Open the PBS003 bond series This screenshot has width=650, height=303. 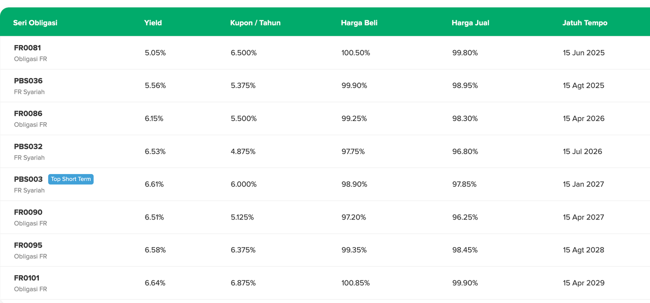click(28, 179)
